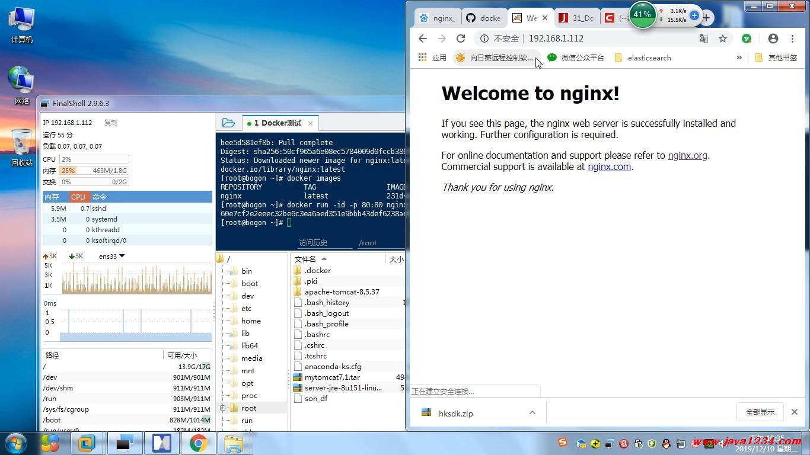This screenshot has width=810, height=455.
Task: Select the sshd process row
Action: (127, 209)
